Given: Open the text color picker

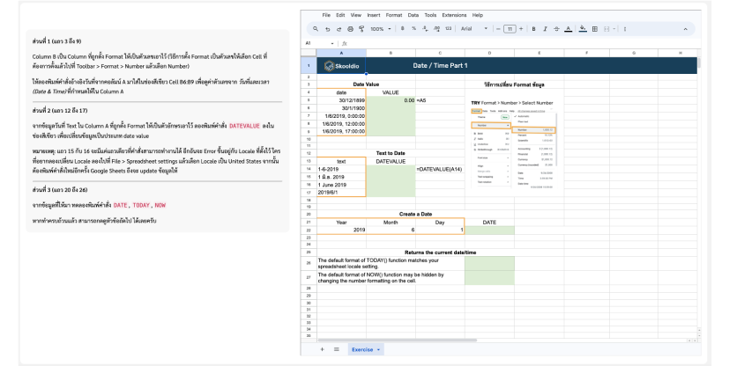Looking at the screenshot, I should tap(569, 29).
